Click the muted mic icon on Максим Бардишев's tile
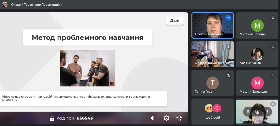Image resolution: width=280 pixels, height=126 pixels. pyautogui.click(x=273, y=75)
